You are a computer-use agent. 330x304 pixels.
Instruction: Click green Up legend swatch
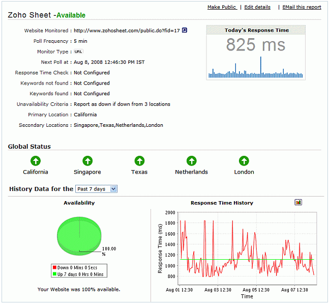coord(54,274)
